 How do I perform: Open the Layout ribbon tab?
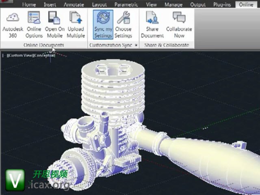[x=99, y=4]
